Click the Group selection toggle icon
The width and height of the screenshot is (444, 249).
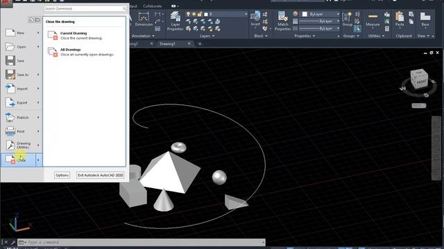pos(357,28)
